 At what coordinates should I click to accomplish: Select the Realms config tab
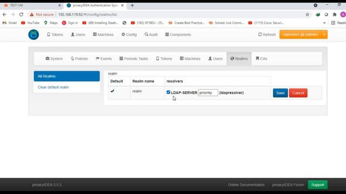tap(239, 59)
